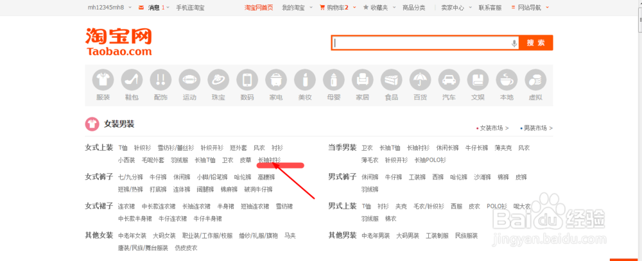The height and width of the screenshot is (261, 642).
Task: Open 呢大衣 link
Action: (522, 206)
